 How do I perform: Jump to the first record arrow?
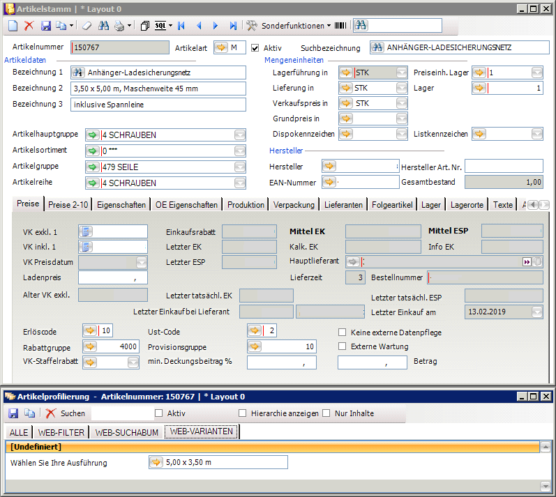[x=181, y=26]
